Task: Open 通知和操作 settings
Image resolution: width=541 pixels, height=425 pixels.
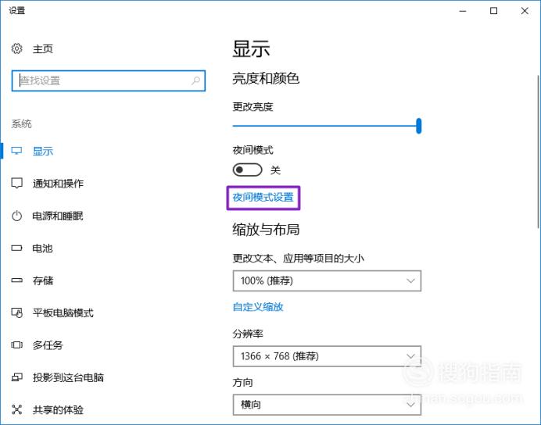Action: [x=58, y=184]
